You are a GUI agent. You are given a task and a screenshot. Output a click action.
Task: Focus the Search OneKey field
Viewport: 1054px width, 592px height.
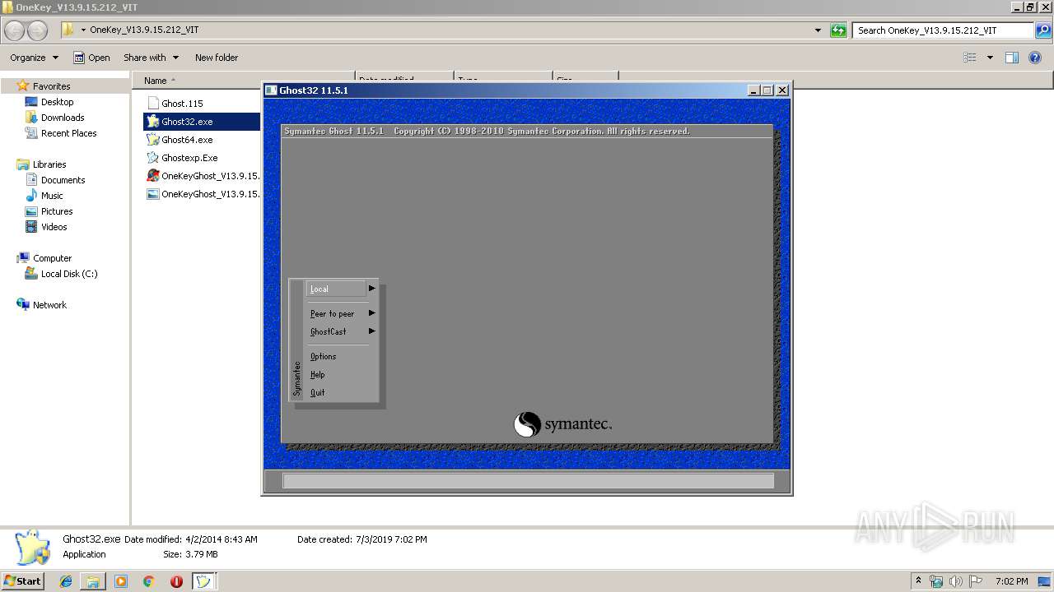click(x=942, y=30)
